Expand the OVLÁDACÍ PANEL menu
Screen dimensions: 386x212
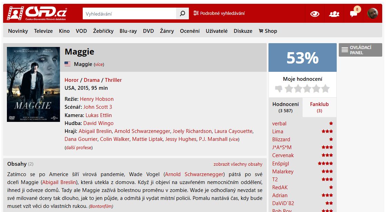[360, 50]
